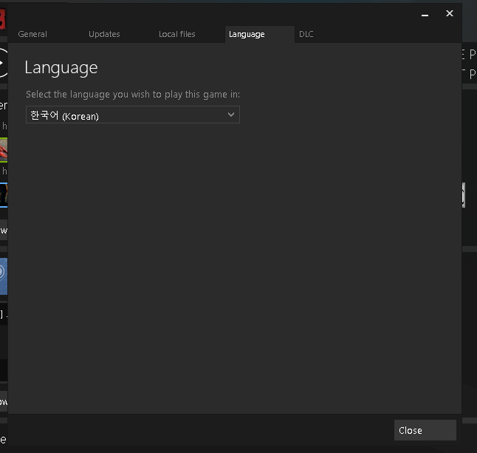The width and height of the screenshot is (477, 453).
Task: Switch to the General tab
Action: 32,34
